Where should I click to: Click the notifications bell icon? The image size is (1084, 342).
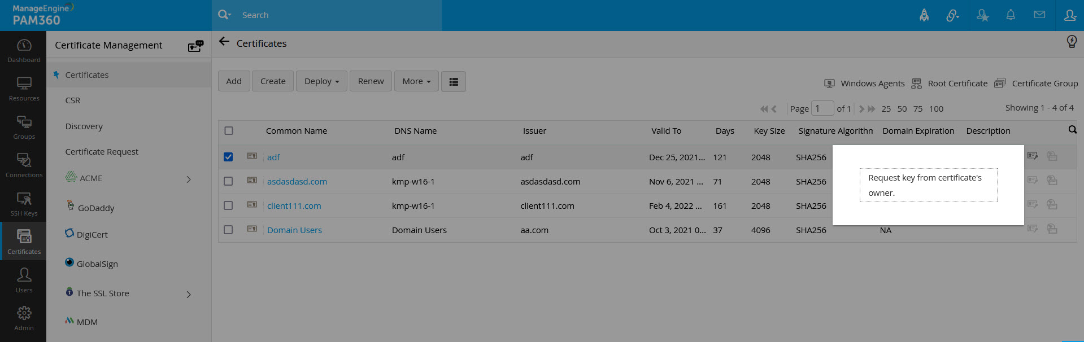pos(1011,15)
